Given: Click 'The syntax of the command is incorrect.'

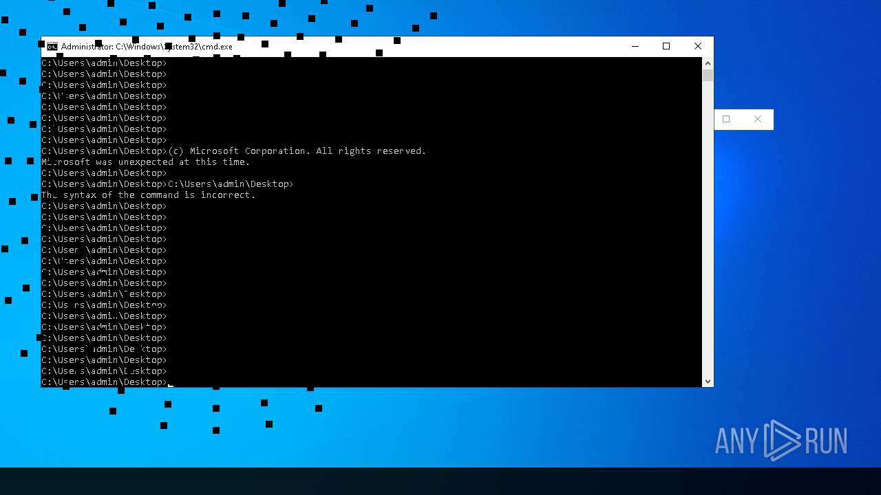Looking at the screenshot, I should pyautogui.click(x=149, y=195).
